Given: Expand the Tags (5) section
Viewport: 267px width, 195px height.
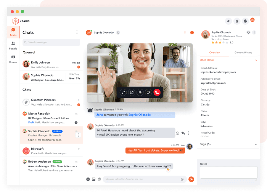Looking at the screenshot, I should (256, 144).
